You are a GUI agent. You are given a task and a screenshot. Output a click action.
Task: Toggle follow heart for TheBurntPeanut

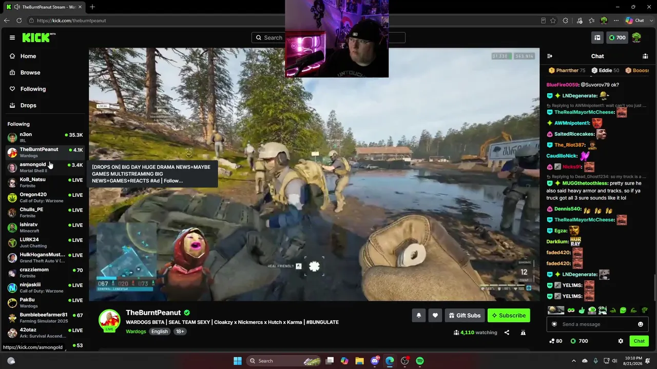click(435, 315)
